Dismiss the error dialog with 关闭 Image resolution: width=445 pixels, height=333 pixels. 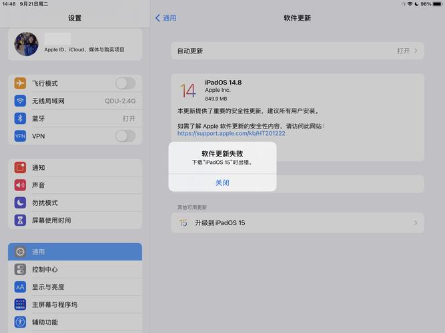[x=222, y=182]
